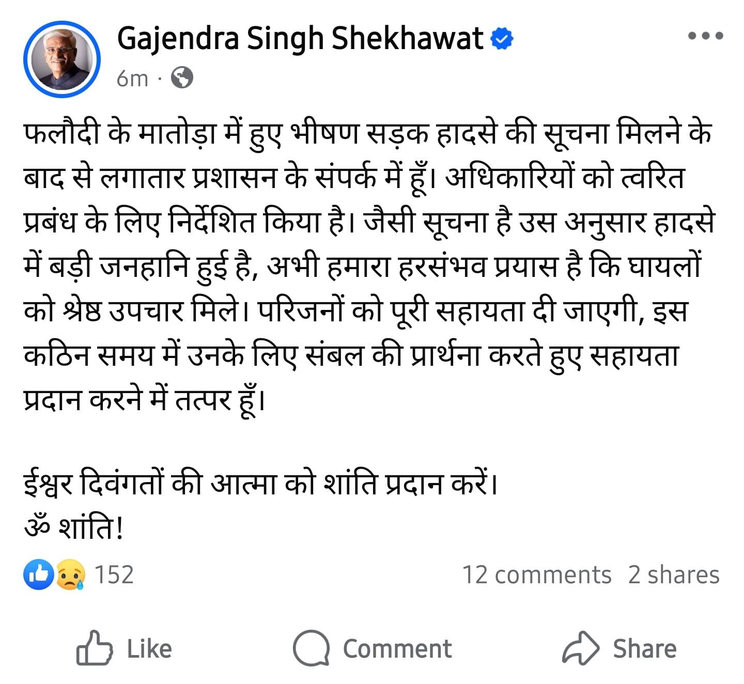Click the ॐ शांति! closing line
This screenshot has height=684, width=744.
pyautogui.click(x=74, y=528)
